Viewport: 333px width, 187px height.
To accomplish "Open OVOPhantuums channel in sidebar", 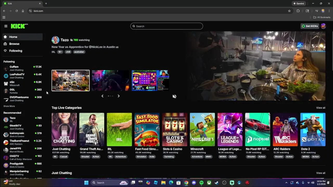I will 22,99.
